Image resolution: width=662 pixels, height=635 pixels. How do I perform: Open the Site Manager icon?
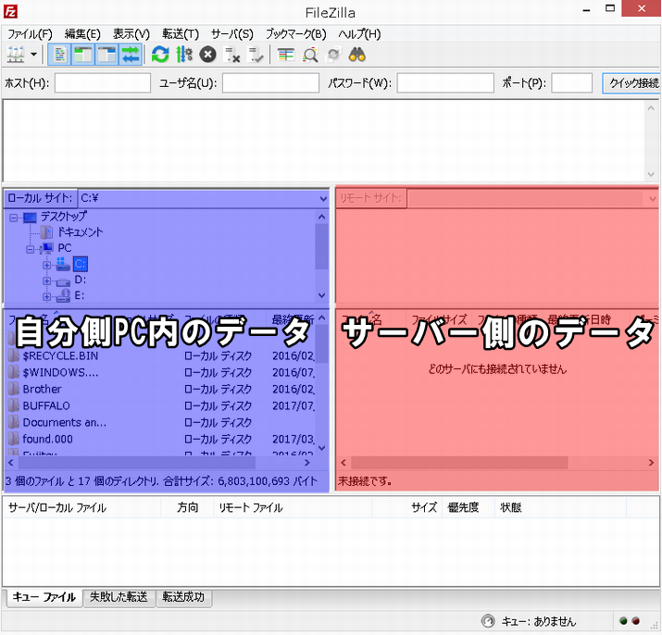tap(16, 55)
